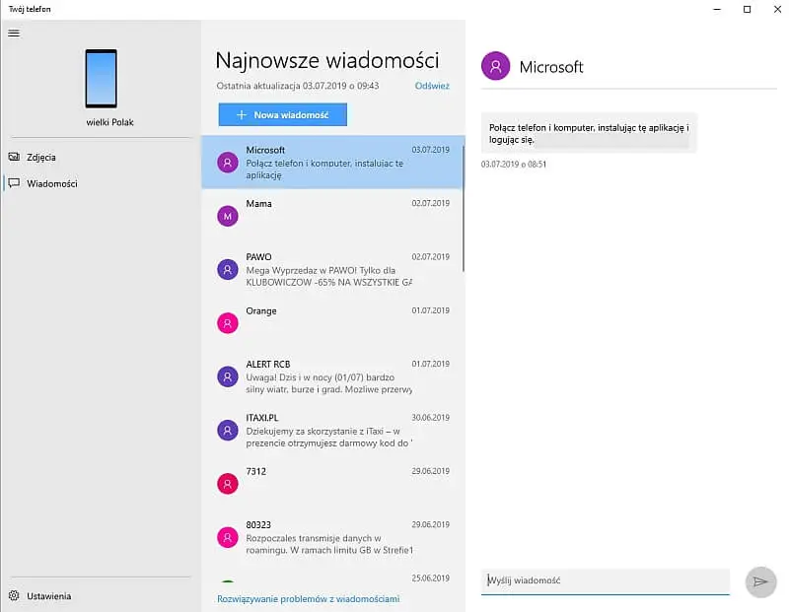Image resolution: width=789 pixels, height=612 pixels.
Task: Click PAWO's contact avatar icon
Action: click(x=228, y=268)
